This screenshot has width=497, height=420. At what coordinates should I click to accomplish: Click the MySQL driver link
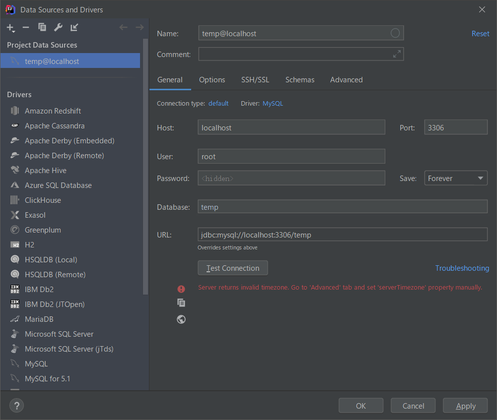coord(273,104)
